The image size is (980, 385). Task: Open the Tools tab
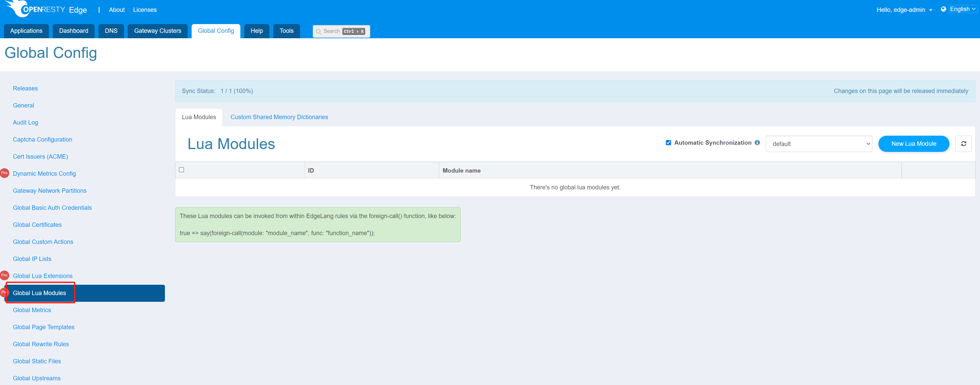286,31
